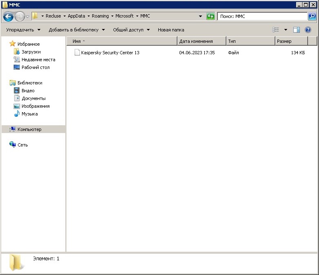The width and height of the screenshot is (319, 275).
Task: Select the Kaspersky Security Center 13 file
Action: pyautogui.click(x=110, y=53)
